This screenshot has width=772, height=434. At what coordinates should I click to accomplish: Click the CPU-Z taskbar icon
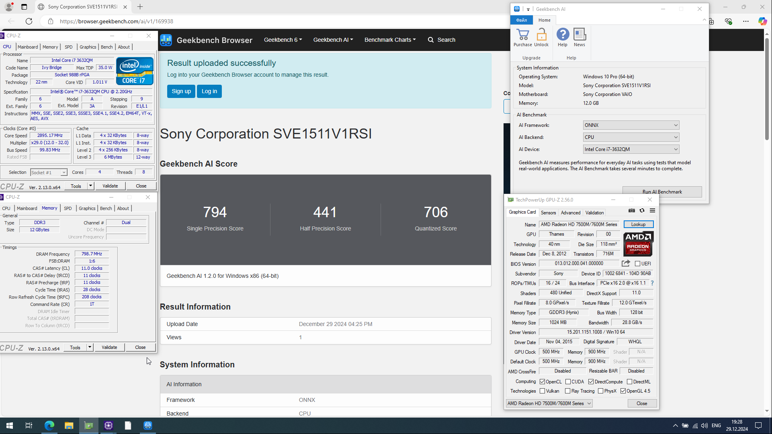(109, 426)
